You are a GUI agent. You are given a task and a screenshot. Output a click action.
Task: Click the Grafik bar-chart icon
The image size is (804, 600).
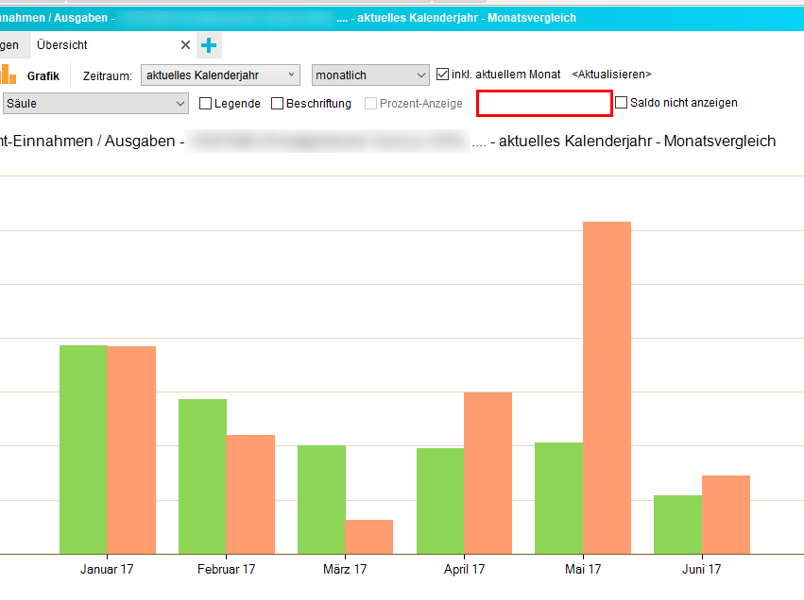9,75
